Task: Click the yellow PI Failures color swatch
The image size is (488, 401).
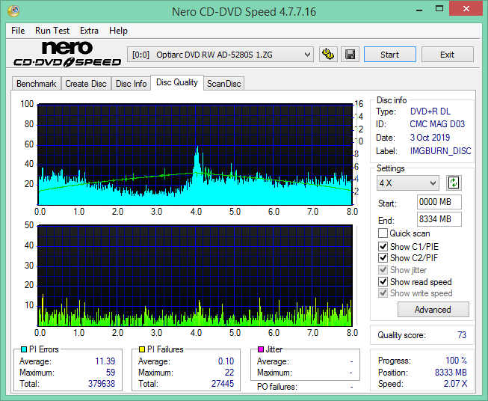Action: click(142, 349)
